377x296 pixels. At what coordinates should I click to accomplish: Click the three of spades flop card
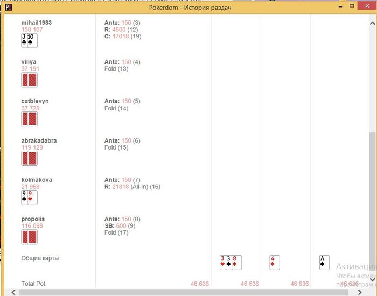pyautogui.click(x=229, y=263)
